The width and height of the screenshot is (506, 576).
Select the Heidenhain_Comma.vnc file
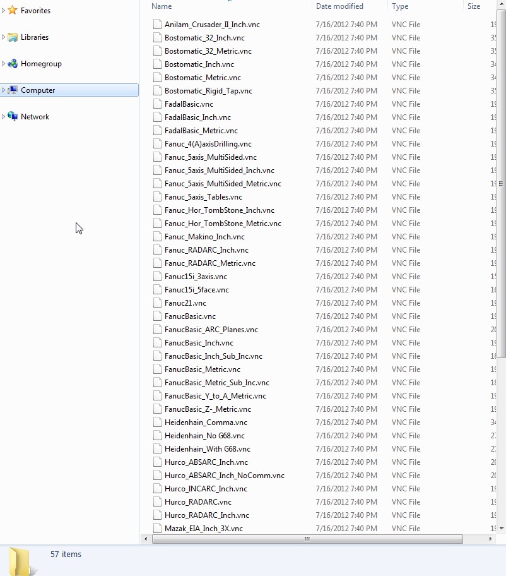[206, 422]
